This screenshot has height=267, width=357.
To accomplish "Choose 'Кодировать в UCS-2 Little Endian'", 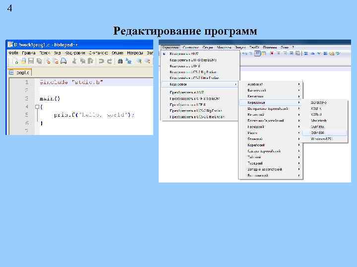I will click(200, 78).
